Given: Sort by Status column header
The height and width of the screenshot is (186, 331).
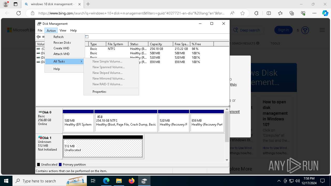Looking at the screenshot, I should (x=138, y=44).
